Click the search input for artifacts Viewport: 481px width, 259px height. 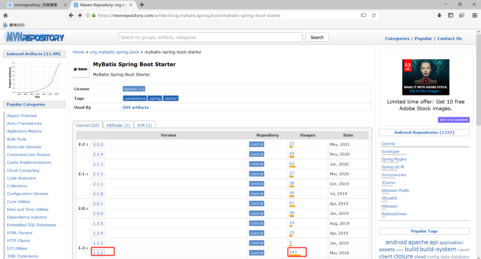[210, 37]
